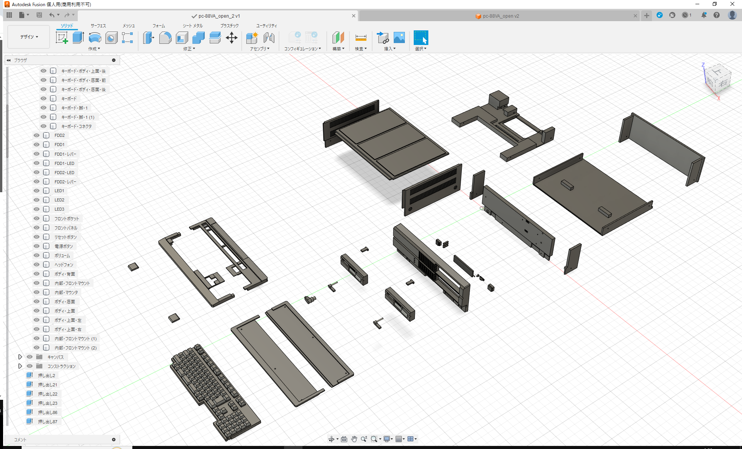Switch to the サーフェス ribbon tab

point(97,25)
